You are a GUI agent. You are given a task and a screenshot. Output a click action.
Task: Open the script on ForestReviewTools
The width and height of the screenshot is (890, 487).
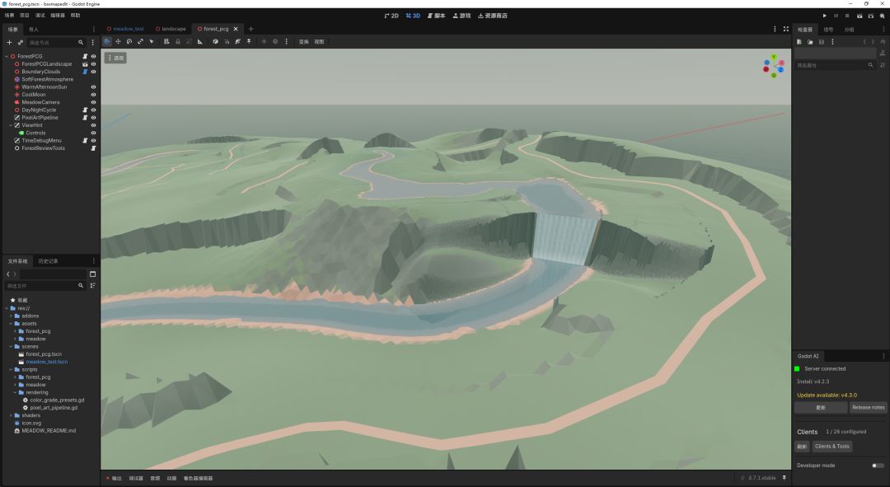pos(93,148)
